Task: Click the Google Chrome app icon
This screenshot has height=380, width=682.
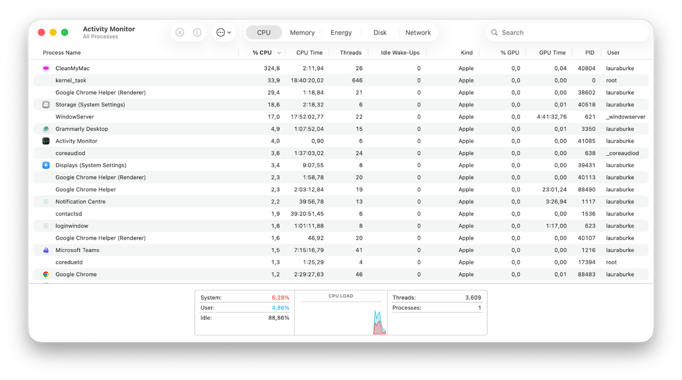Action: coord(45,274)
